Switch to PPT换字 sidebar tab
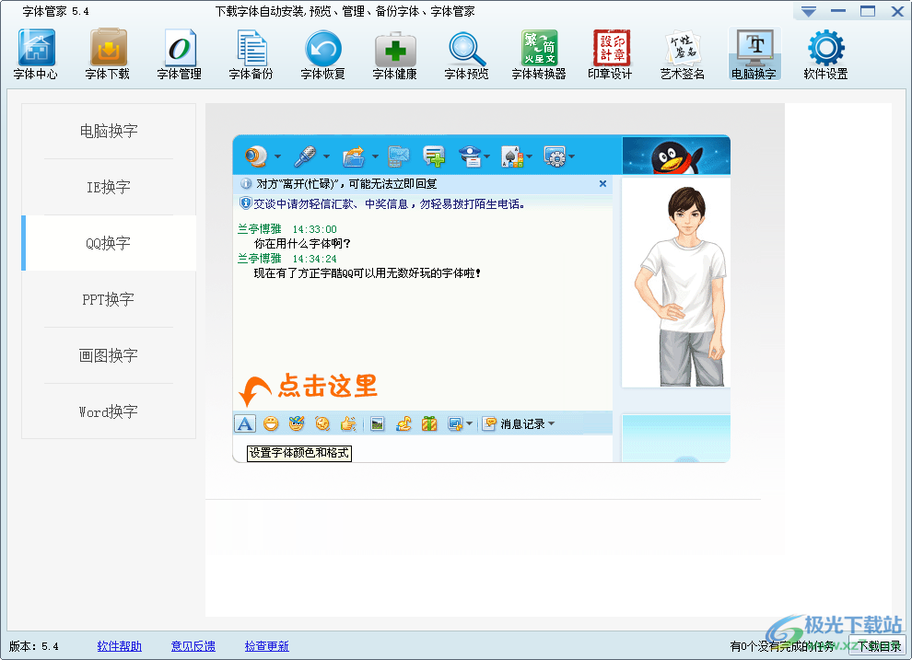 point(109,300)
